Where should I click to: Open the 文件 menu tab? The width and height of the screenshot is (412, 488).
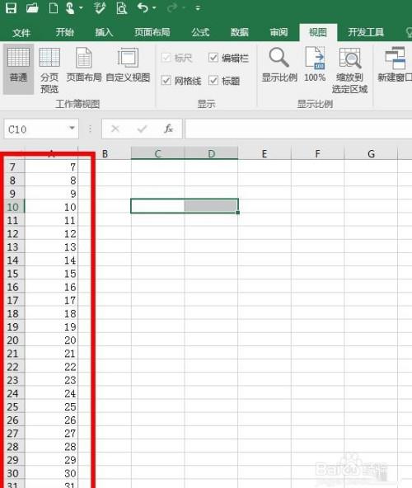point(21,32)
